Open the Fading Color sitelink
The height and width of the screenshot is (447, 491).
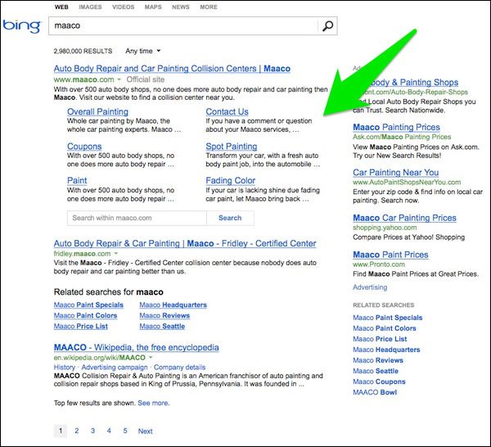tap(231, 180)
